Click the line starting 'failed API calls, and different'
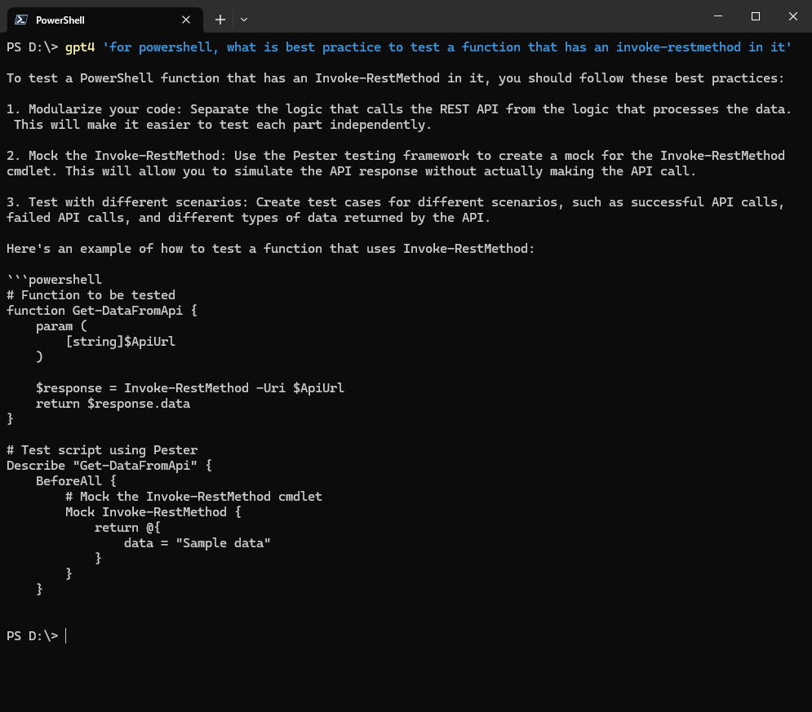 248,218
